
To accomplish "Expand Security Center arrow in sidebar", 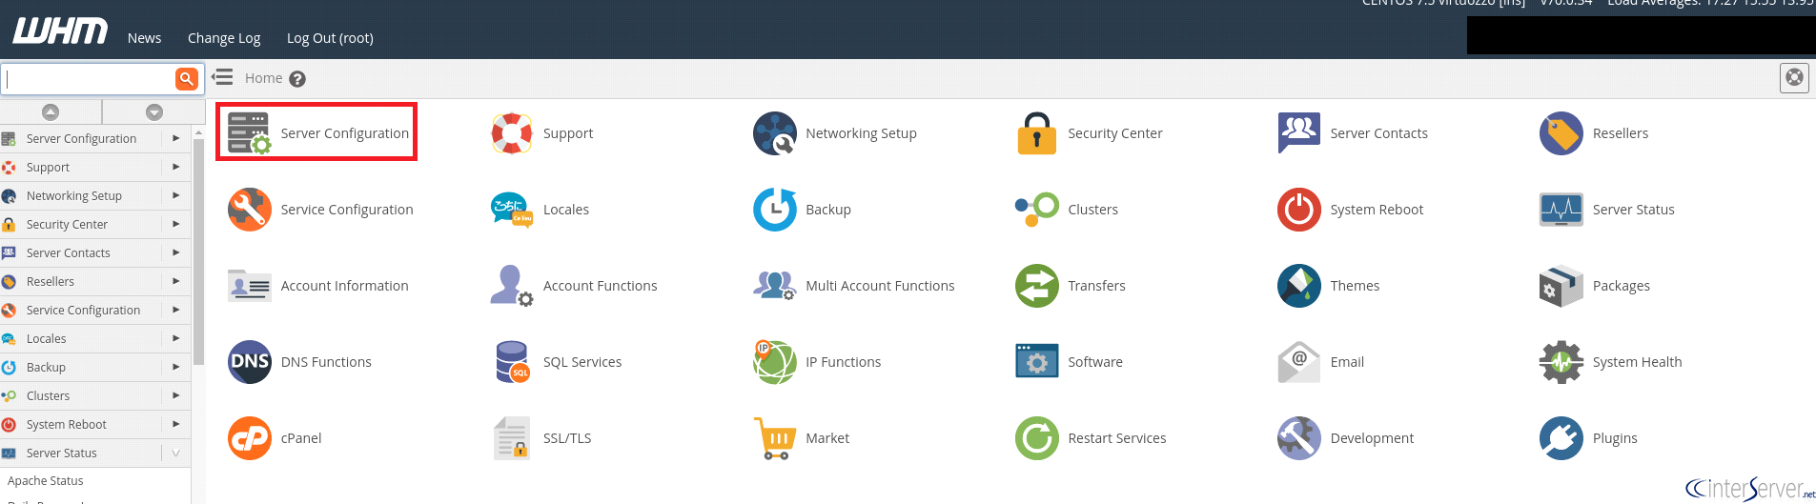I will coord(176,224).
